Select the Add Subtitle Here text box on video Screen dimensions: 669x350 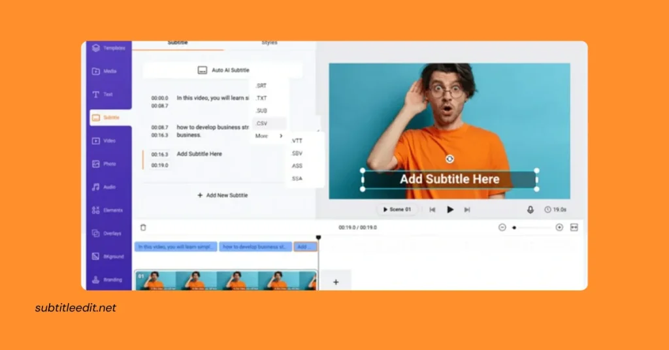tap(449, 180)
